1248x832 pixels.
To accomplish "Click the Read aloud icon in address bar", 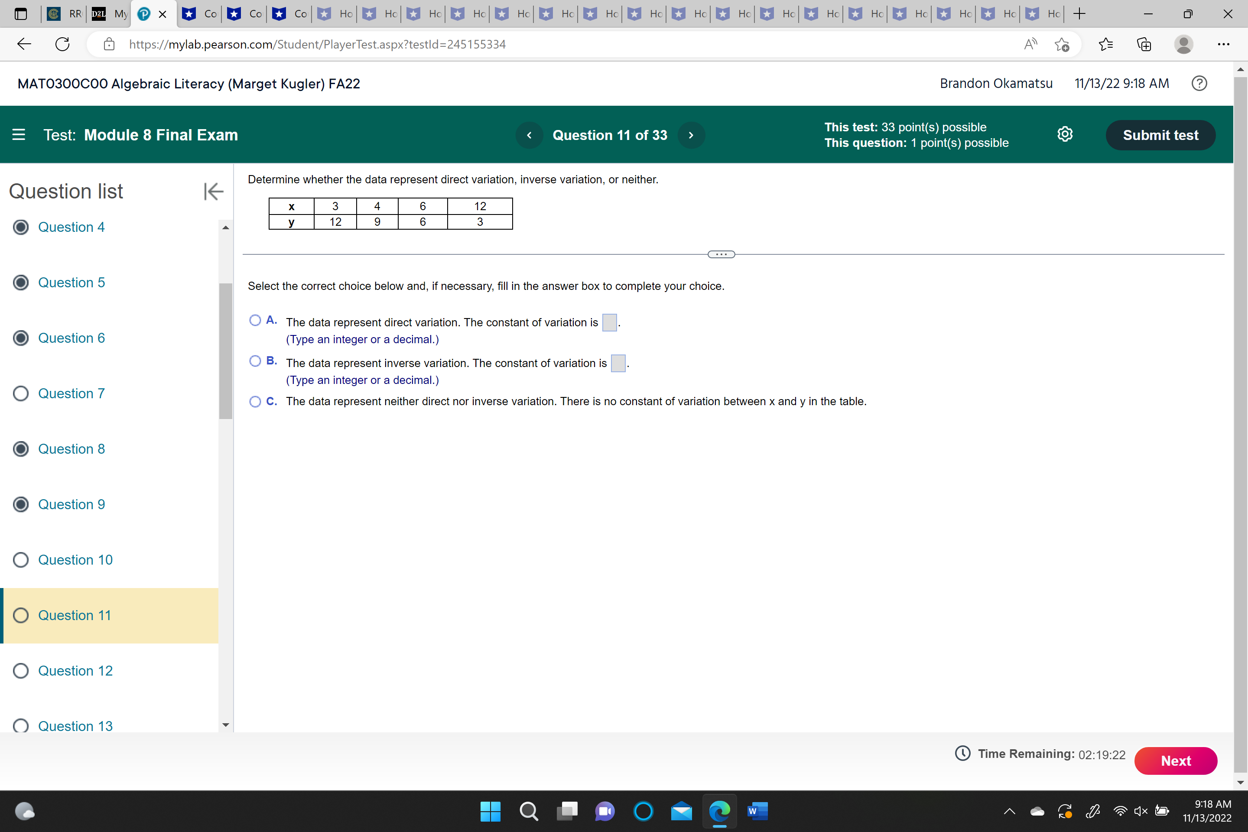I will tap(1030, 44).
